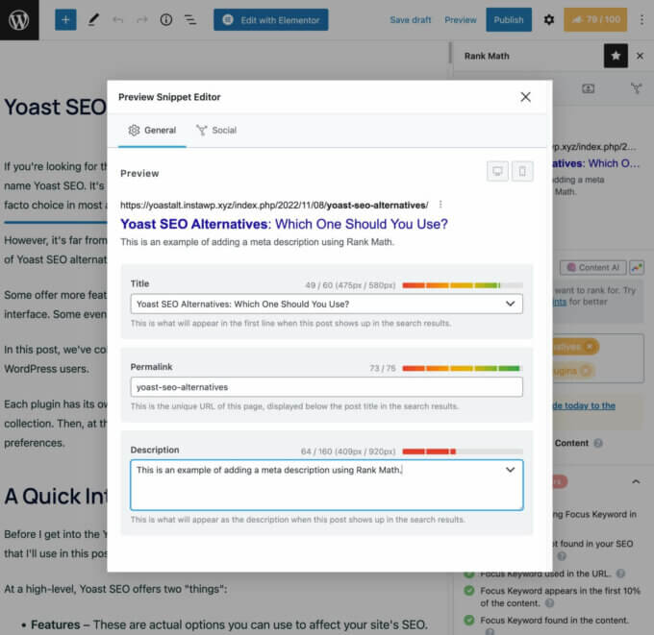Click the 64 / 160 description character count

[x=348, y=452]
